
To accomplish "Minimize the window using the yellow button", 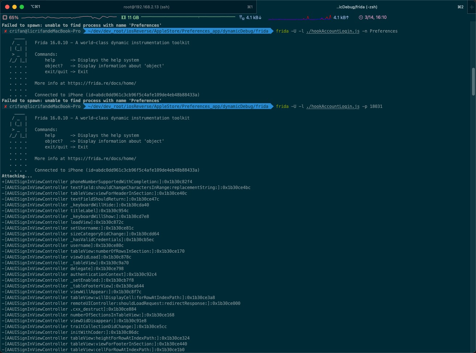I will point(15,7).
